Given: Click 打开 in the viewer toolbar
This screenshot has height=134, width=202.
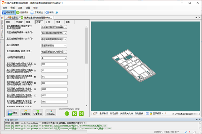Looking at the screenshot, I should click(x=95, y=113).
